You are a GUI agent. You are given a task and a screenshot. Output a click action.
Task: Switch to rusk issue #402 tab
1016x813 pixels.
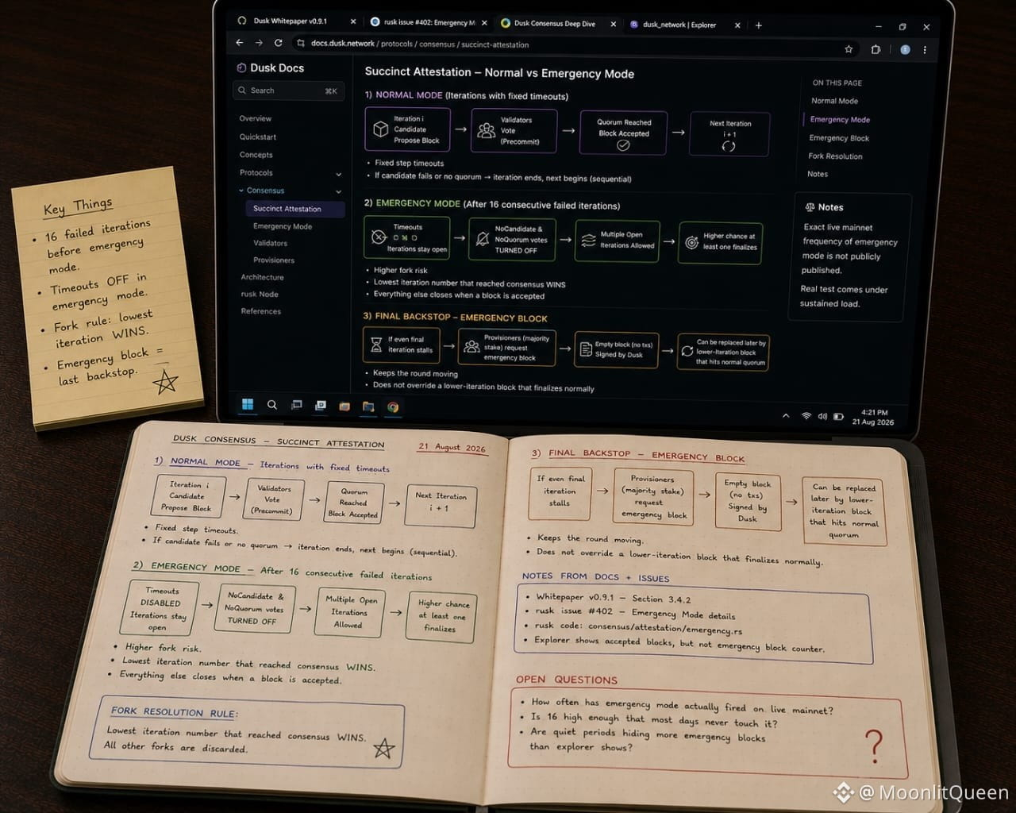[429, 22]
